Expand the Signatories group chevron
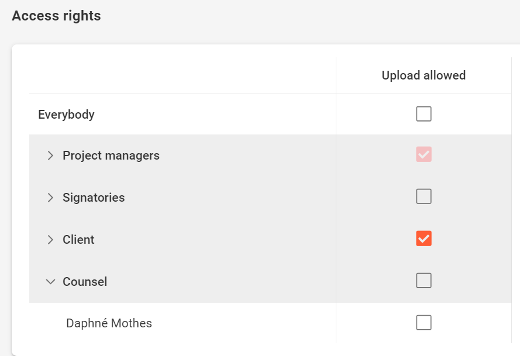520x356 pixels. click(50, 198)
